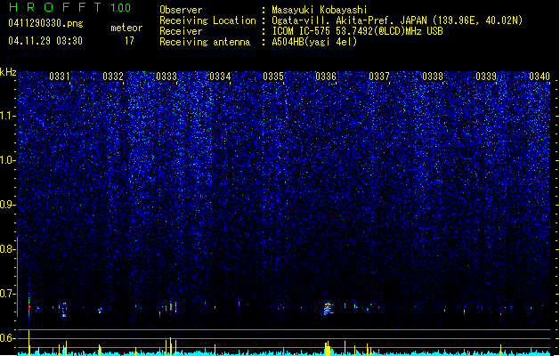Click the 0.8 frequency axis label

point(8,249)
